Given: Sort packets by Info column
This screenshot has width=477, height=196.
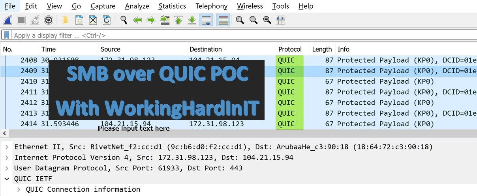Looking at the screenshot, I should (406, 49).
